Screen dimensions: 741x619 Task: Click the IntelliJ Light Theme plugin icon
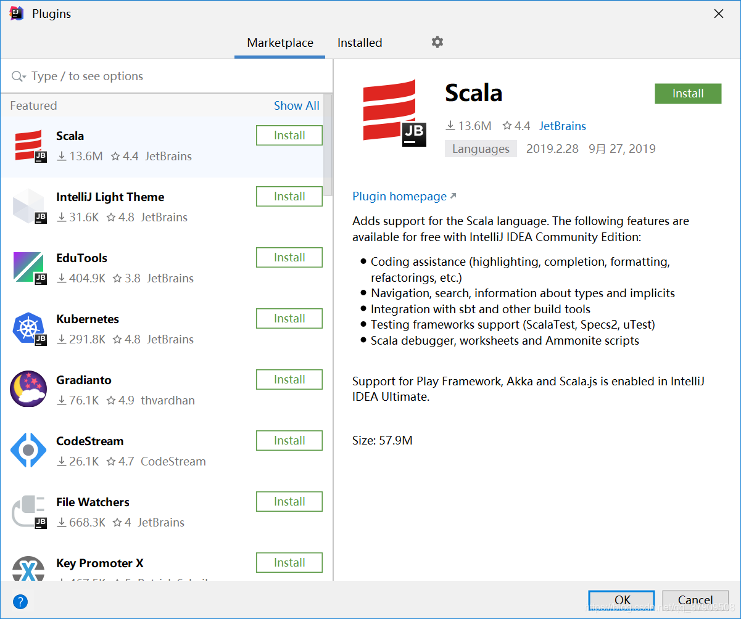(29, 207)
